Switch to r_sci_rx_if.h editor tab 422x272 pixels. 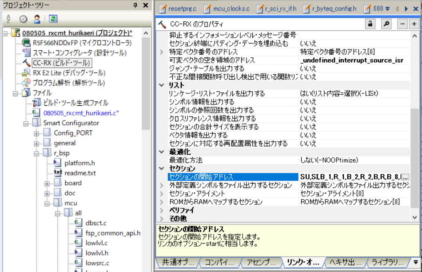(276, 8)
